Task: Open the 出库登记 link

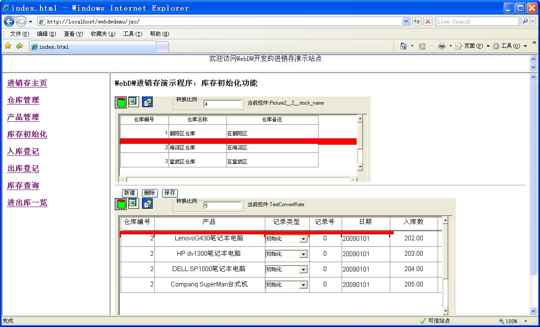Action: point(23,169)
